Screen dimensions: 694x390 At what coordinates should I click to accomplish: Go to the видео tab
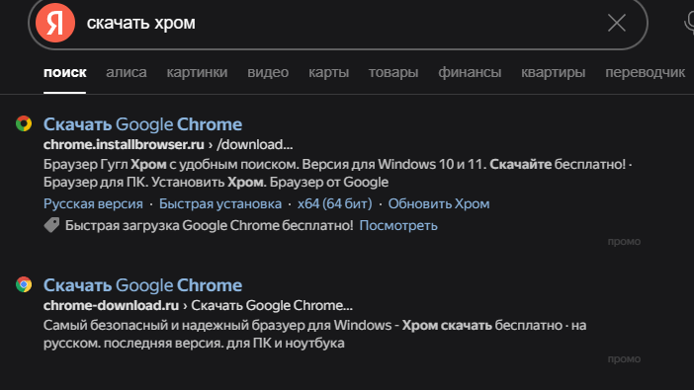click(x=268, y=72)
